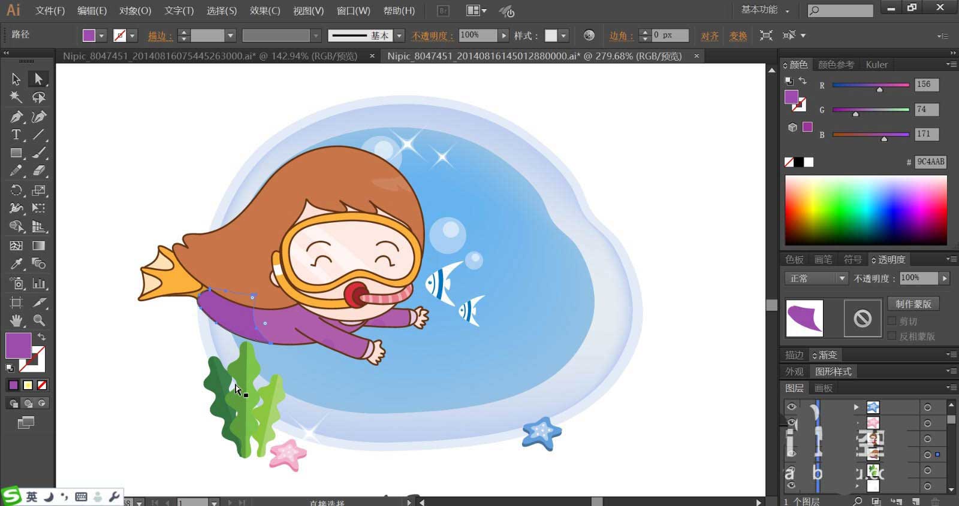
Task: Set the None color mode button in toolbox
Action: tap(42, 385)
